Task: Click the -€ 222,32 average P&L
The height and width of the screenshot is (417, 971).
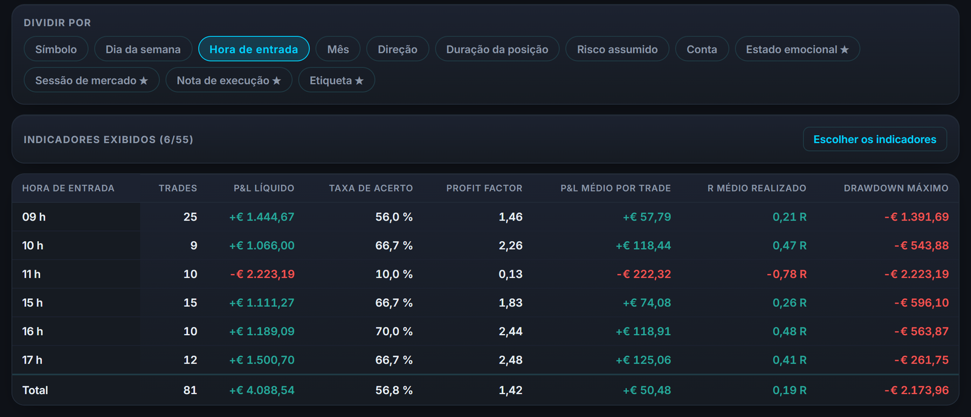Action: point(644,274)
